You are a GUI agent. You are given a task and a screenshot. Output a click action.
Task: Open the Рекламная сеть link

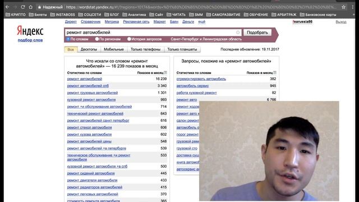click(136, 22)
